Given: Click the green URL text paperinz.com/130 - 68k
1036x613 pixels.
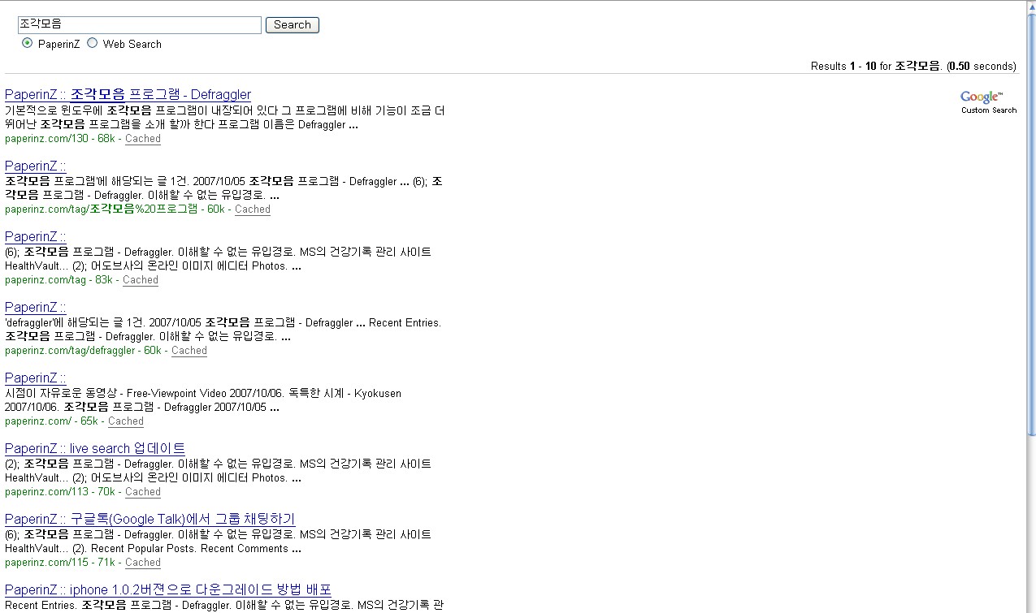Looking at the screenshot, I should [x=60, y=139].
